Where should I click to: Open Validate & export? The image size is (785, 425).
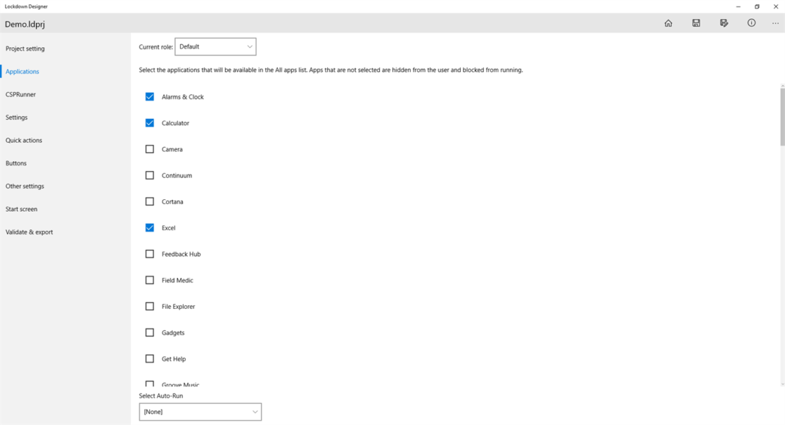[x=28, y=232]
